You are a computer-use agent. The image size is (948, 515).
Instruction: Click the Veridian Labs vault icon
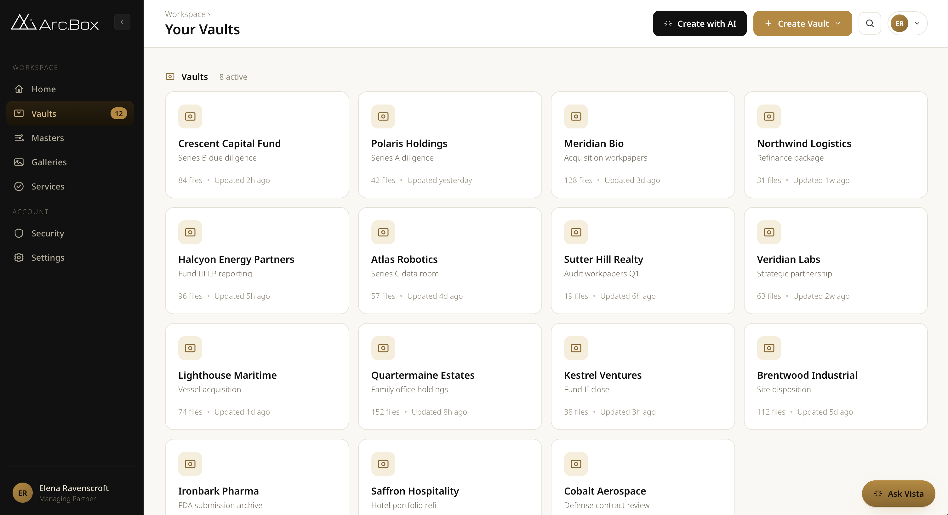click(769, 233)
